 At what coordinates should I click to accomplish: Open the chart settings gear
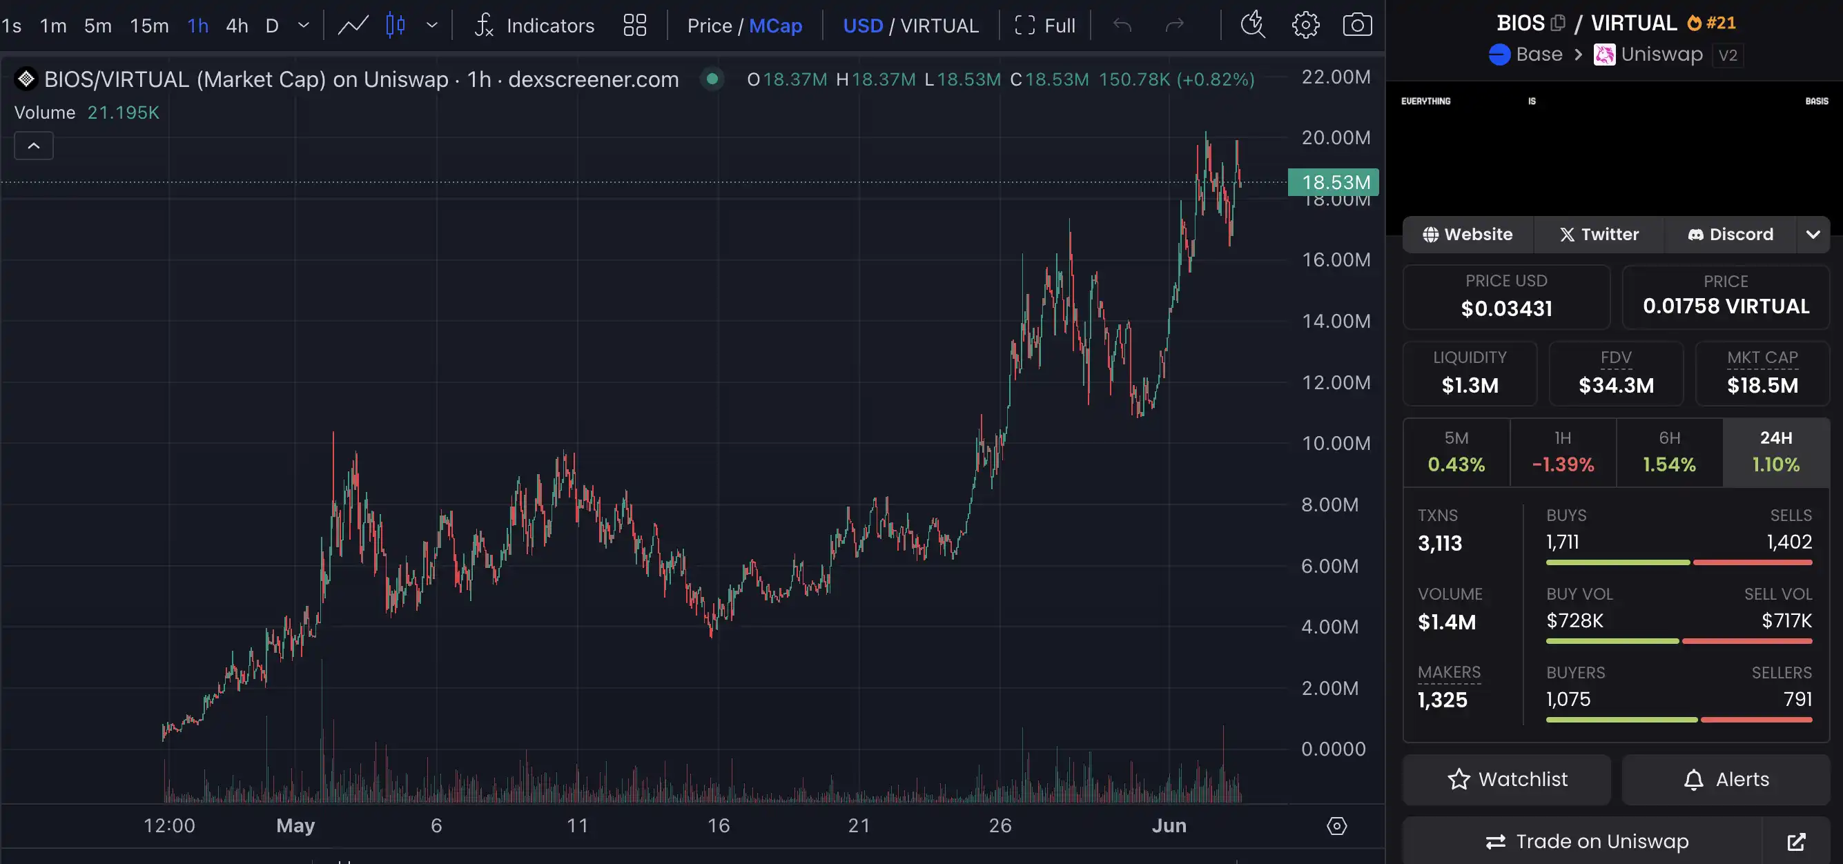click(x=1305, y=25)
